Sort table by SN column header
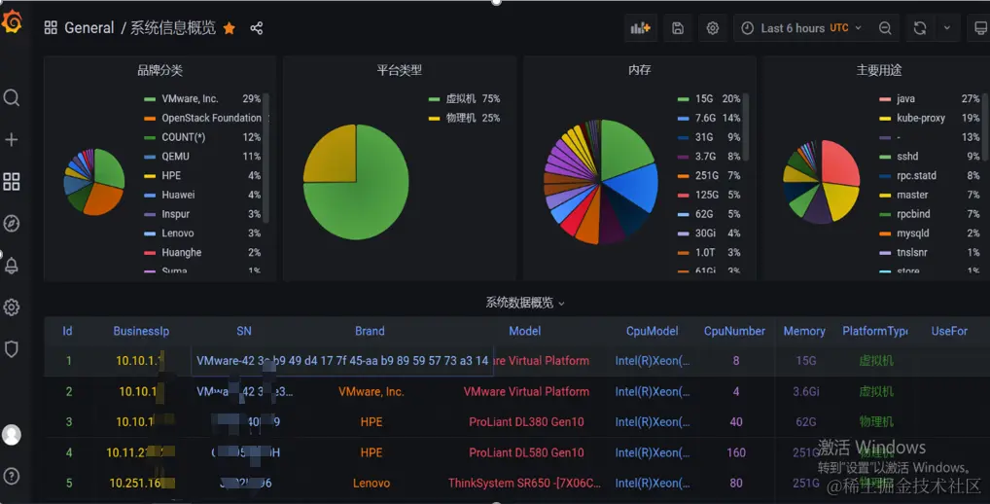Screen dimensions: 990x504 pyautogui.click(x=244, y=331)
